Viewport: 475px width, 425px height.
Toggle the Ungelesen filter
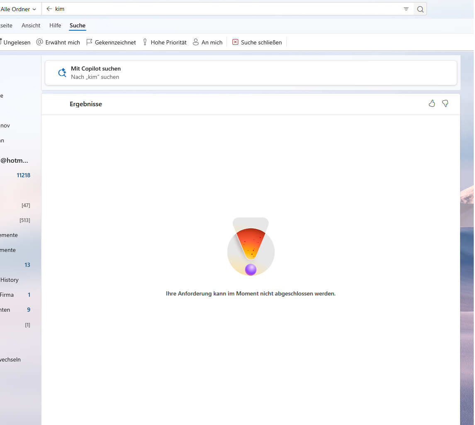(x=15, y=42)
